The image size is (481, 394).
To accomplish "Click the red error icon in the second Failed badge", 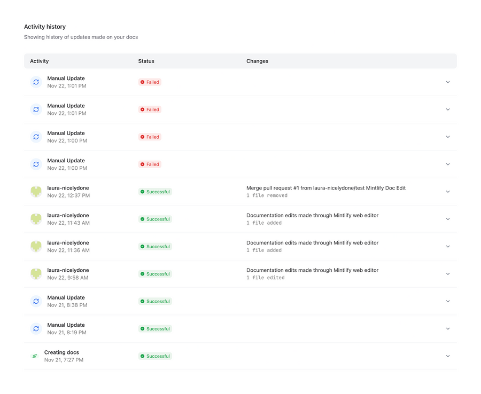I will [142, 109].
